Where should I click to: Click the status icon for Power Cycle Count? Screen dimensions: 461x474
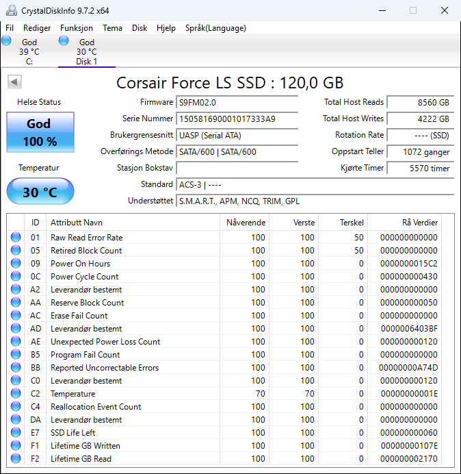[16, 276]
